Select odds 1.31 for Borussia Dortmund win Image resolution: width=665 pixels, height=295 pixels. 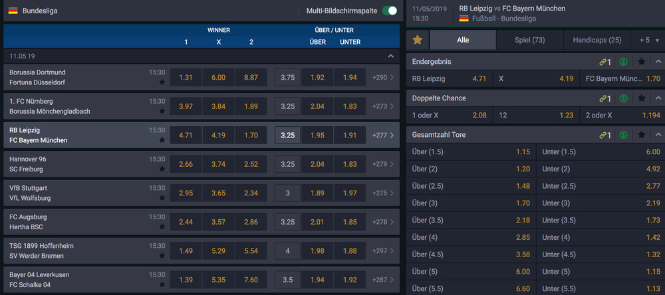[x=186, y=78]
